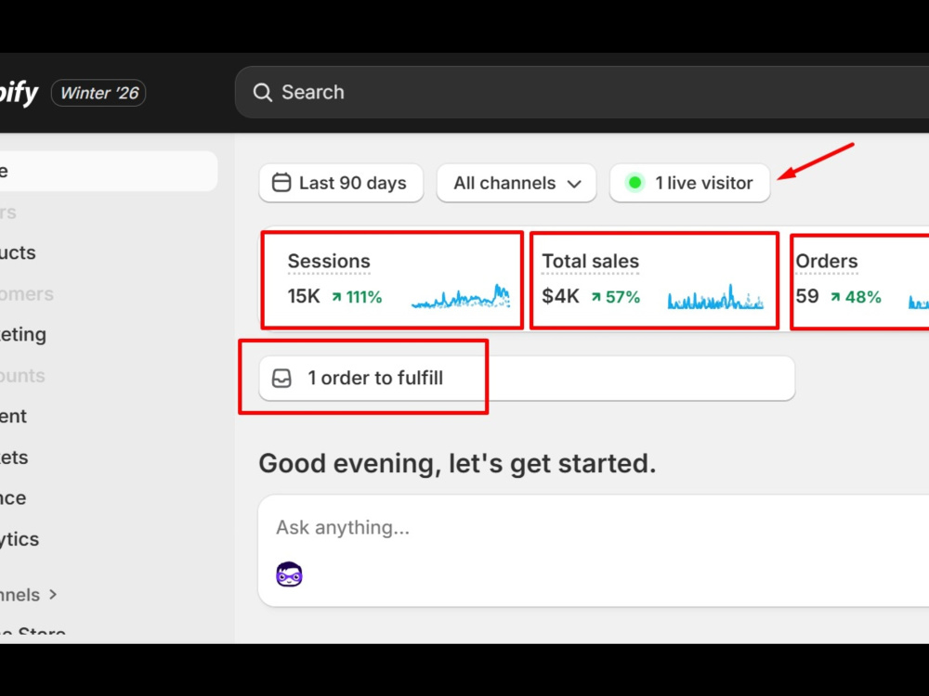This screenshot has width=929, height=696.
Task: Click the Total sales sparkline chart
Action: pos(715,297)
